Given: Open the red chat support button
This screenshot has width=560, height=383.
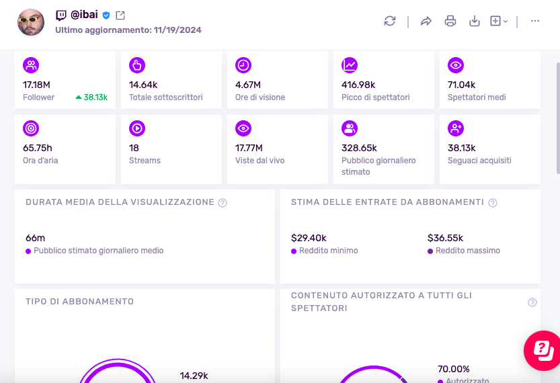Looking at the screenshot, I should [x=542, y=351].
